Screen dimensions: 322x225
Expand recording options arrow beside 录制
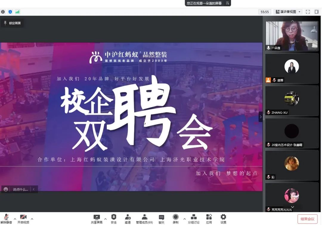tap(185, 219)
